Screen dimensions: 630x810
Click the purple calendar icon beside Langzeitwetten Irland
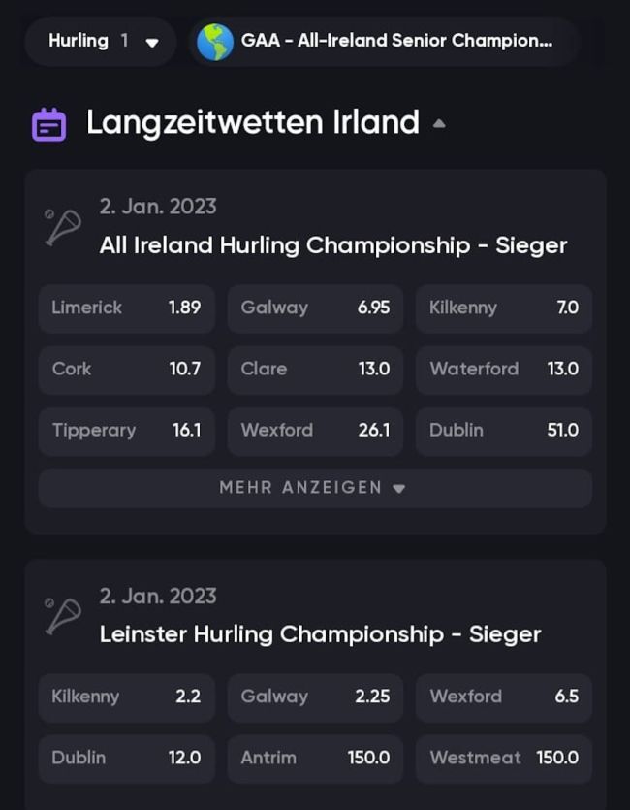(49, 124)
